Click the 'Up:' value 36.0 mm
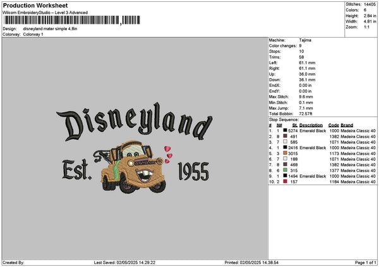This screenshot has width=379, height=267. coord(307,74)
